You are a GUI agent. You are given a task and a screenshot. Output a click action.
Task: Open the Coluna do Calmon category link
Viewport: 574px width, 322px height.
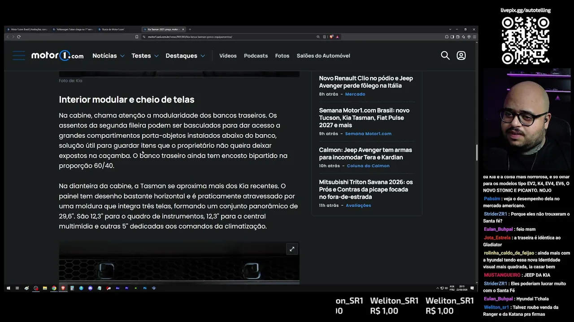click(x=368, y=165)
